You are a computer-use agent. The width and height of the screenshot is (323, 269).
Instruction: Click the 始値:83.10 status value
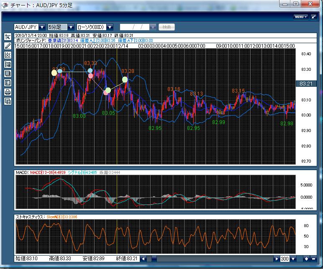[27, 259]
